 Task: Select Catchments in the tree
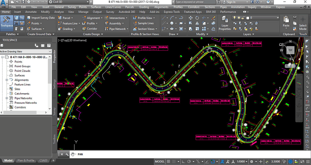pyautogui.click(x=22, y=94)
